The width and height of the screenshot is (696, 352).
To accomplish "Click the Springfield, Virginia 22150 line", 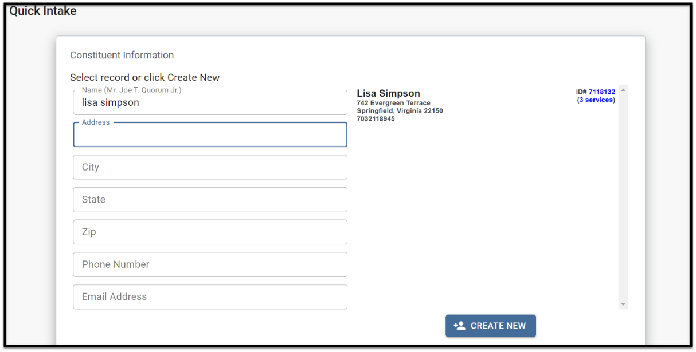I will pos(400,111).
